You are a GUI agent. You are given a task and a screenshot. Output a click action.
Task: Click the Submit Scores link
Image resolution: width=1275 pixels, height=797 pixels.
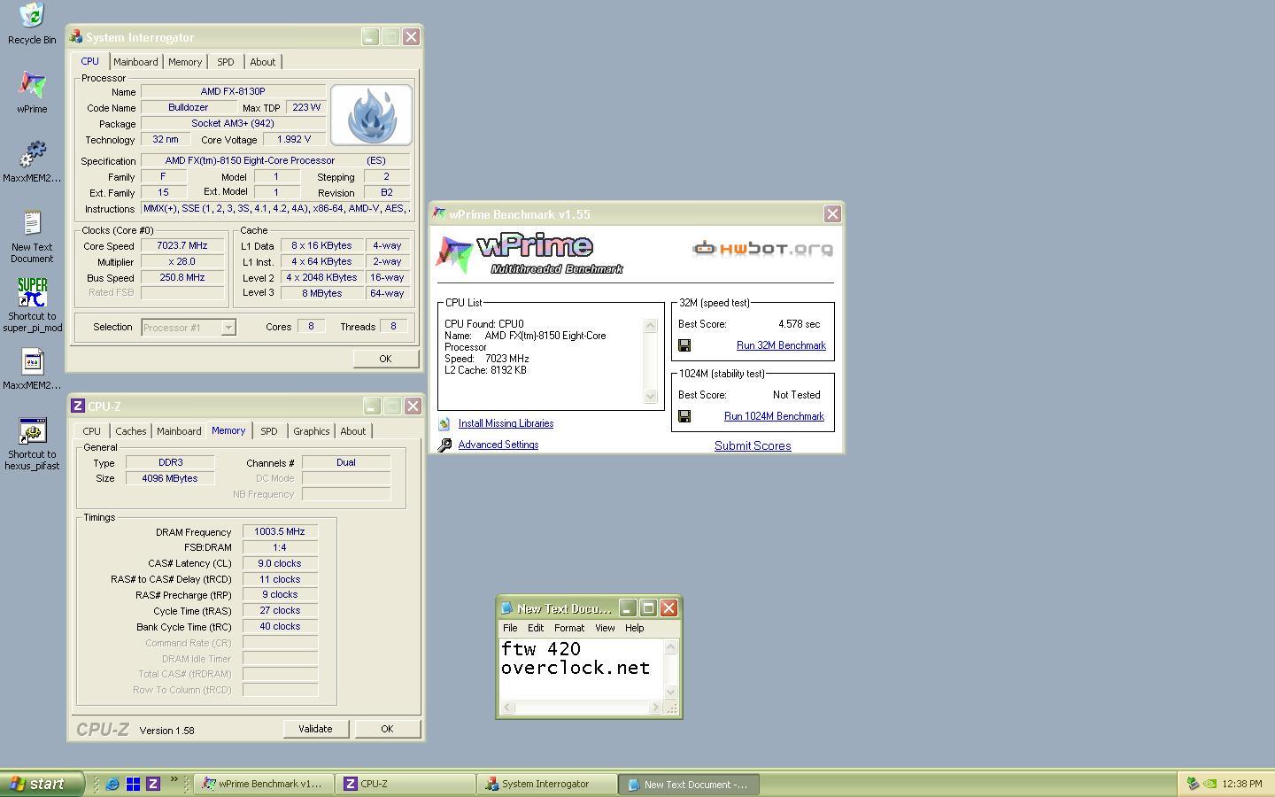coord(753,445)
